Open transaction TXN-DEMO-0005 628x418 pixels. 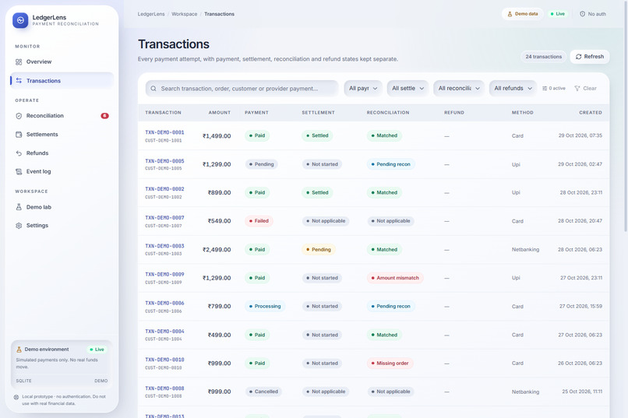164,161
